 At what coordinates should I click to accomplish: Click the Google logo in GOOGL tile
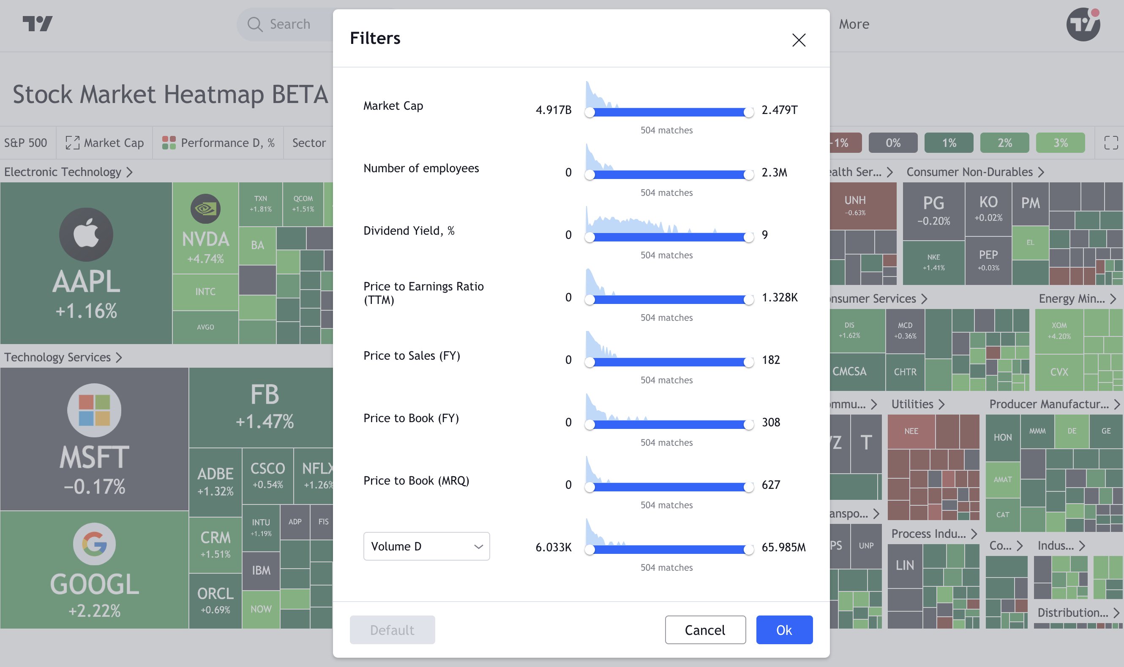pos(94,544)
